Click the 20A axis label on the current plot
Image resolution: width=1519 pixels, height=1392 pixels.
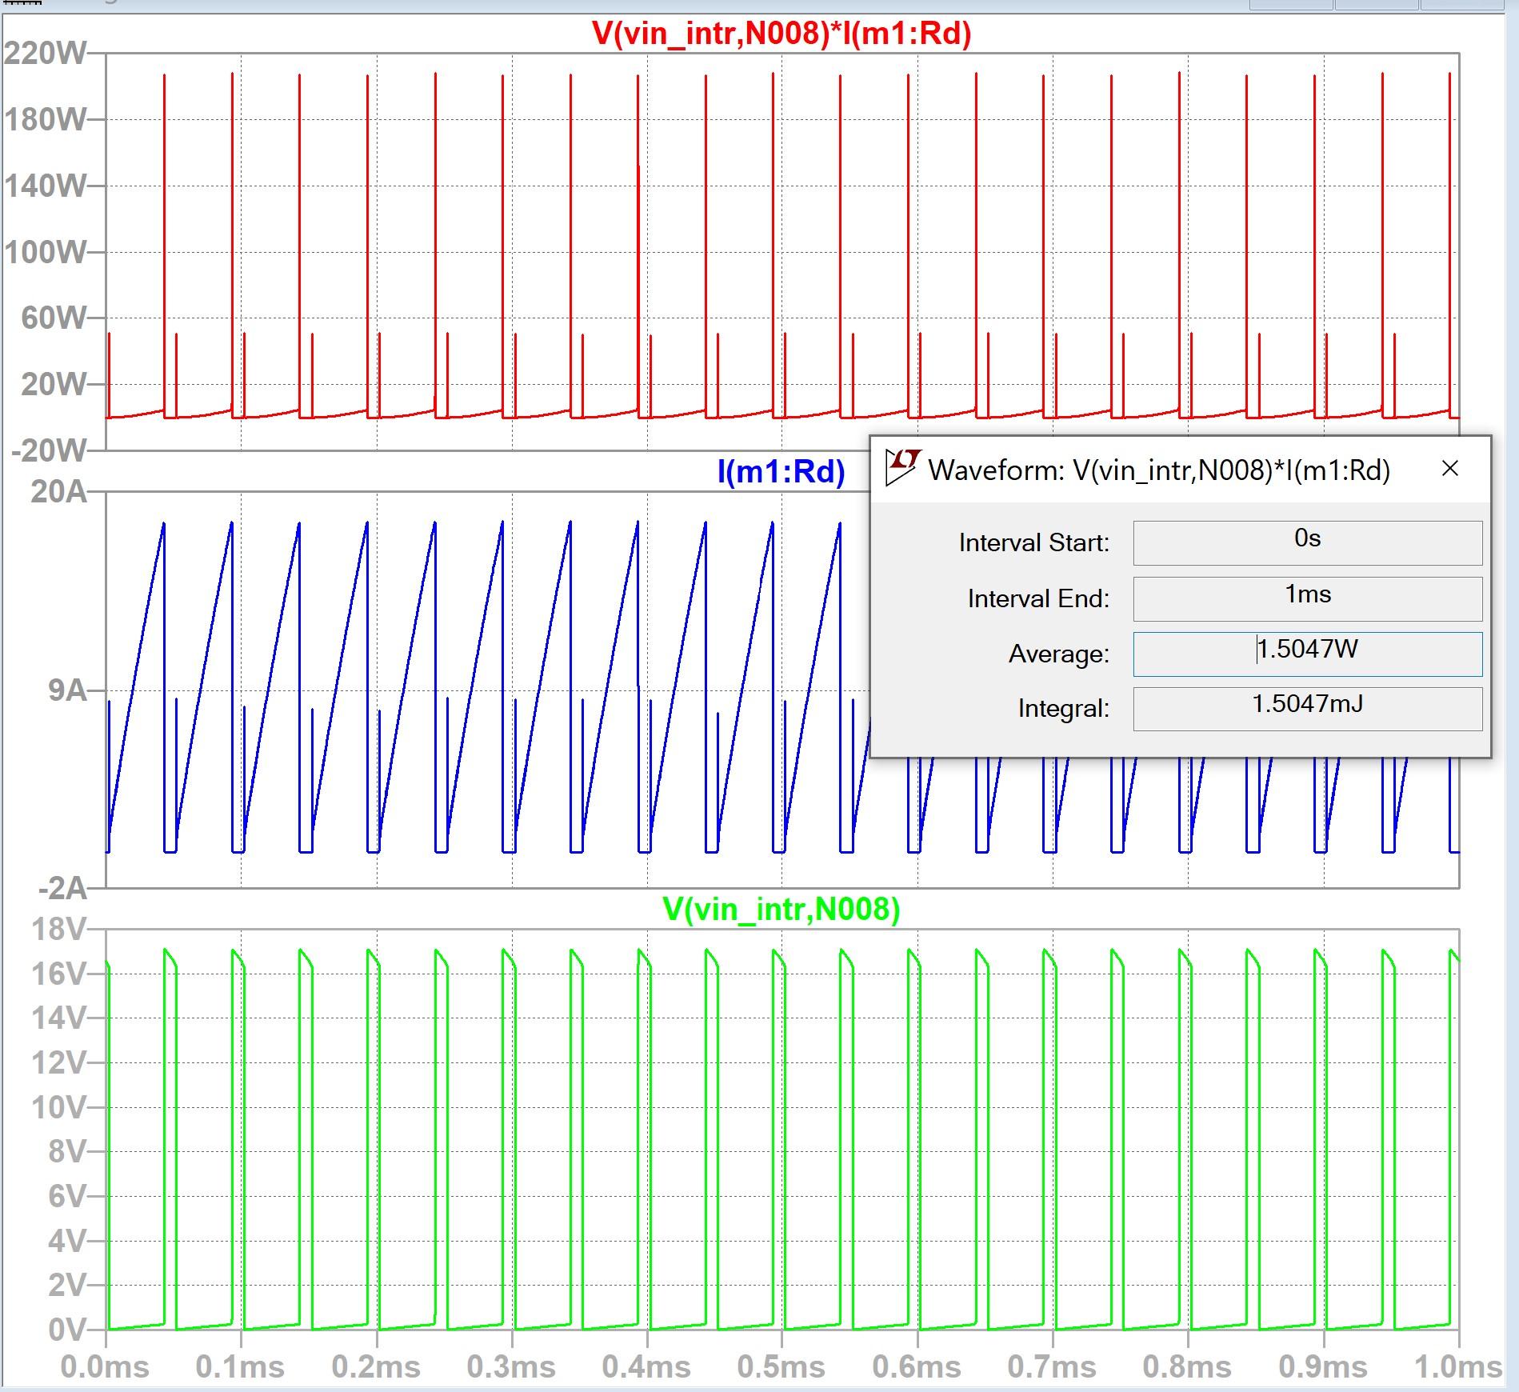(x=58, y=491)
